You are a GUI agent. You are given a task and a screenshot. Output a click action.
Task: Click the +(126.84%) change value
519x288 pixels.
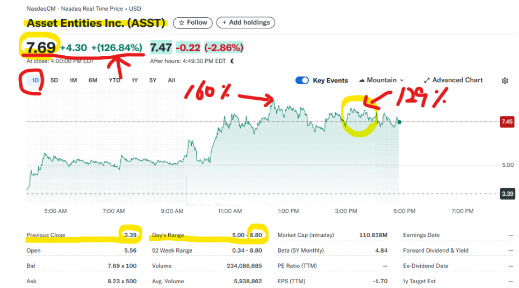tap(117, 48)
